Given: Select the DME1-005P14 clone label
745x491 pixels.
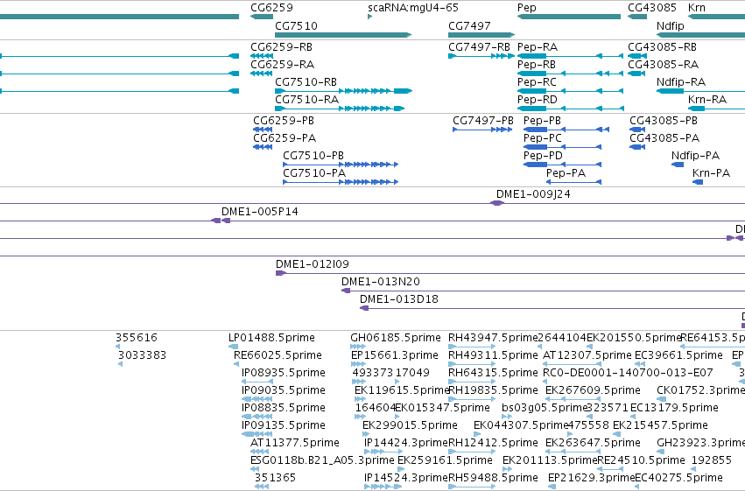Looking at the screenshot, I should click(x=260, y=212).
